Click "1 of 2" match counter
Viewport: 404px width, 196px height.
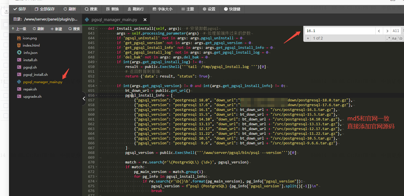[x=318, y=38]
